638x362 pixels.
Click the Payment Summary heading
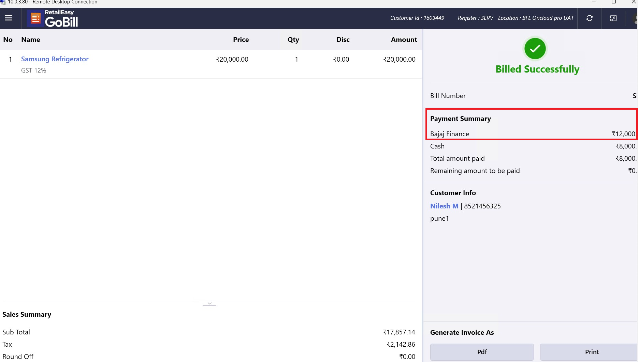(x=461, y=119)
